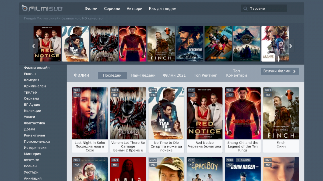Select the Топ Рейтинг tab

(x=205, y=75)
